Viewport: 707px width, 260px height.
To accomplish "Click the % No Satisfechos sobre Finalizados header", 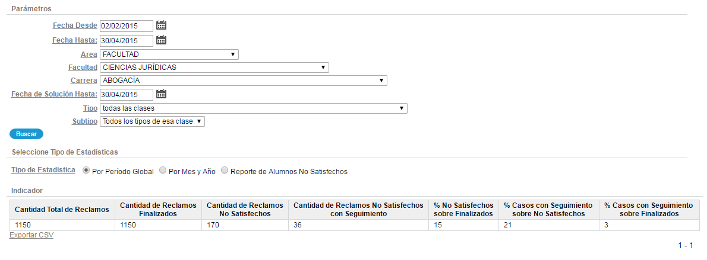I will pos(463,210).
